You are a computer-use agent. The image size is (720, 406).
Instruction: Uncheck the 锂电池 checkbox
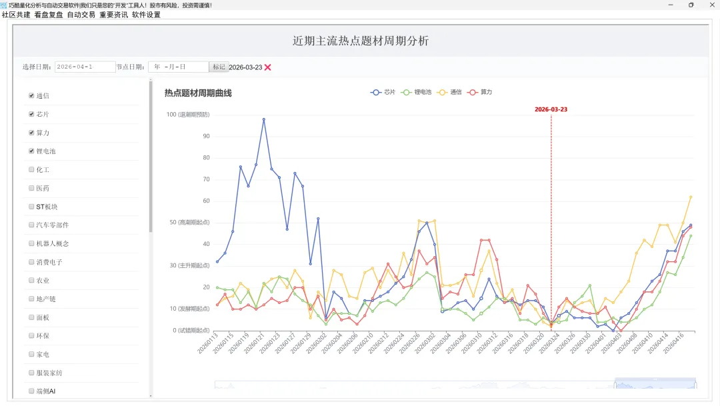click(31, 151)
